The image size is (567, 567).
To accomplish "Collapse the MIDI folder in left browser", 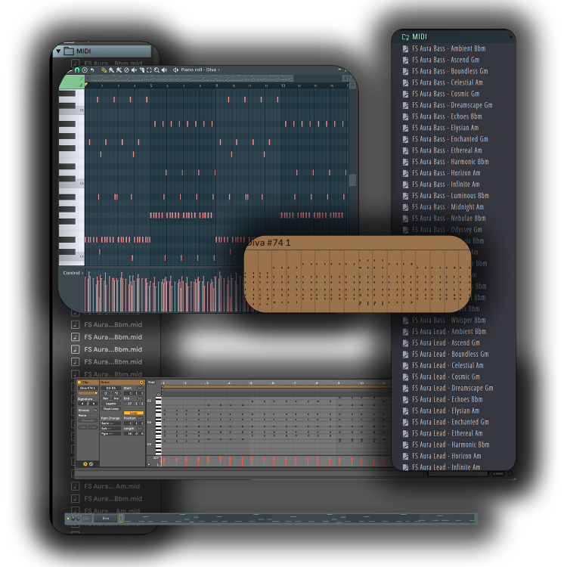I will click(x=57, y=51).
